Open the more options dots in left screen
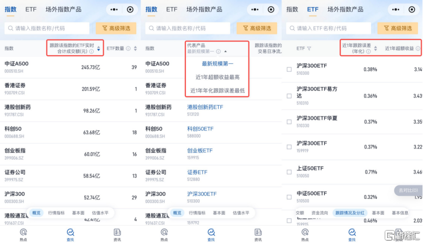The width and height of the screenshot is (423, 244). 114,10
